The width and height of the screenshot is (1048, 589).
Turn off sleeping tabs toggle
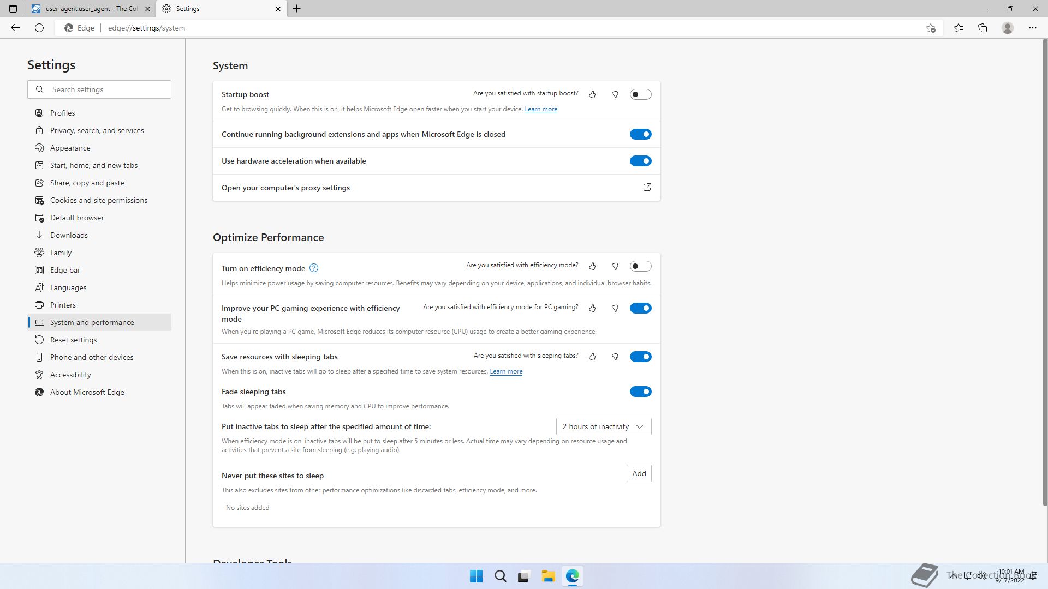tap(640, 357)
